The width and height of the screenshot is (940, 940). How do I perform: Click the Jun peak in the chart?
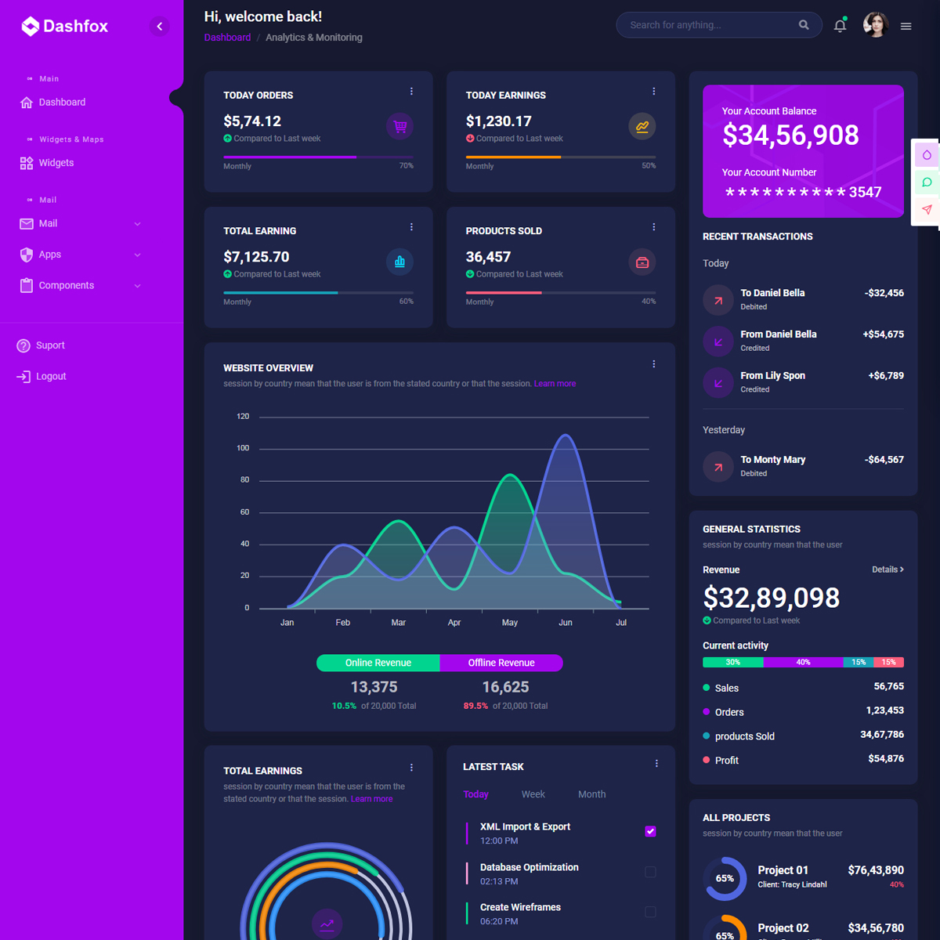(565, 436)
